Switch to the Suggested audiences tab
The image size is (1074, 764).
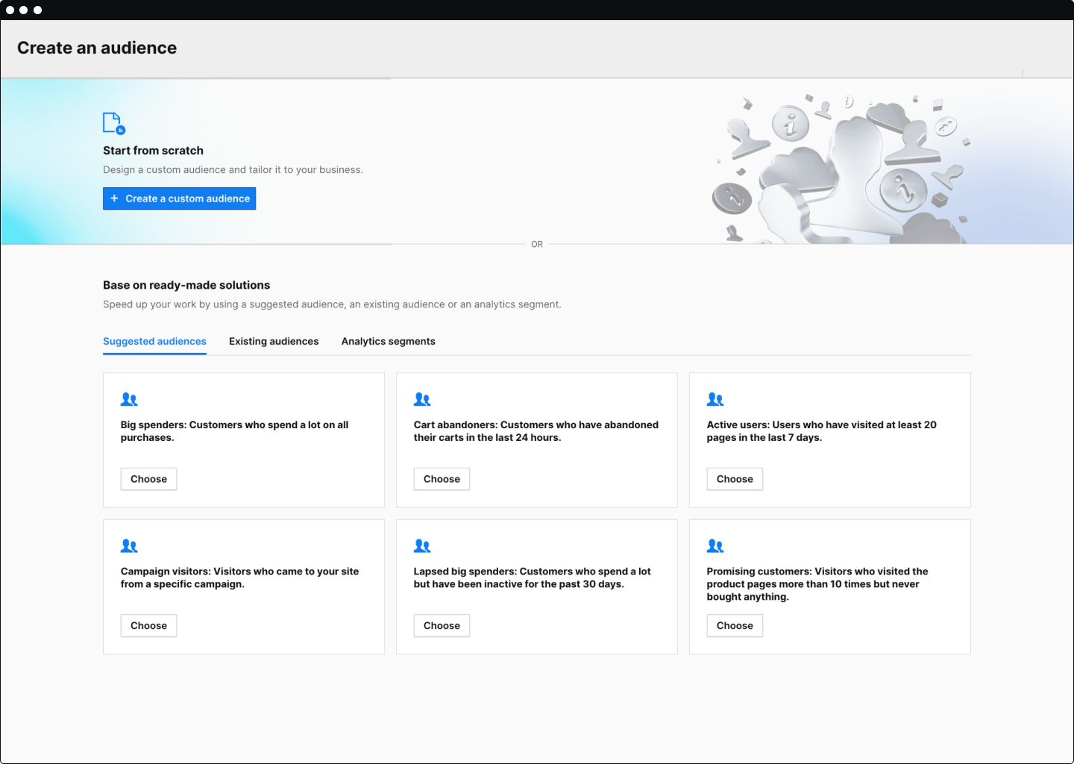click(x=154, y=341)
